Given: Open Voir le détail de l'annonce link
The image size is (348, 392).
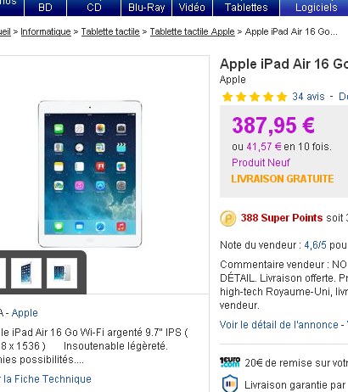Looking at the screenshot, I should point(279,325).
